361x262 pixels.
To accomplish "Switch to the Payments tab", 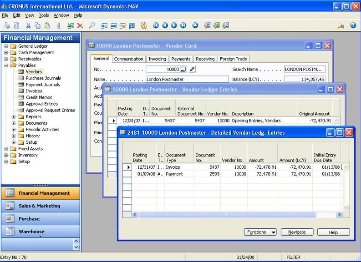I will 181,59.
